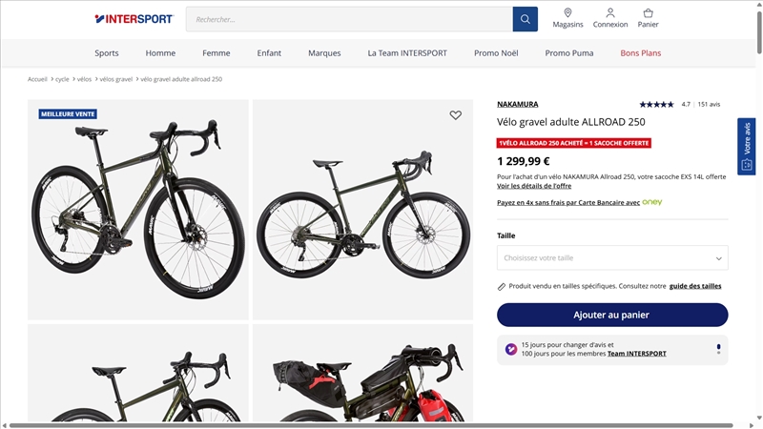Open the first bike photo thumbnail
This screenshot has height=429, width=763.
tap(138, 210)
